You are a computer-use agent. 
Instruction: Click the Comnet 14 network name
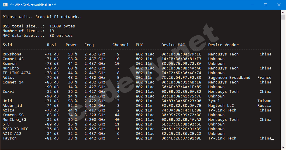(13, 82)
